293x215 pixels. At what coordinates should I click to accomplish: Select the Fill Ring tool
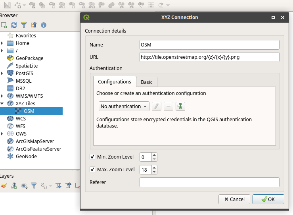[72, 5]
